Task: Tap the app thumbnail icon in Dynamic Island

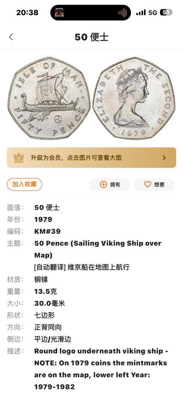Action: [59, 12]
